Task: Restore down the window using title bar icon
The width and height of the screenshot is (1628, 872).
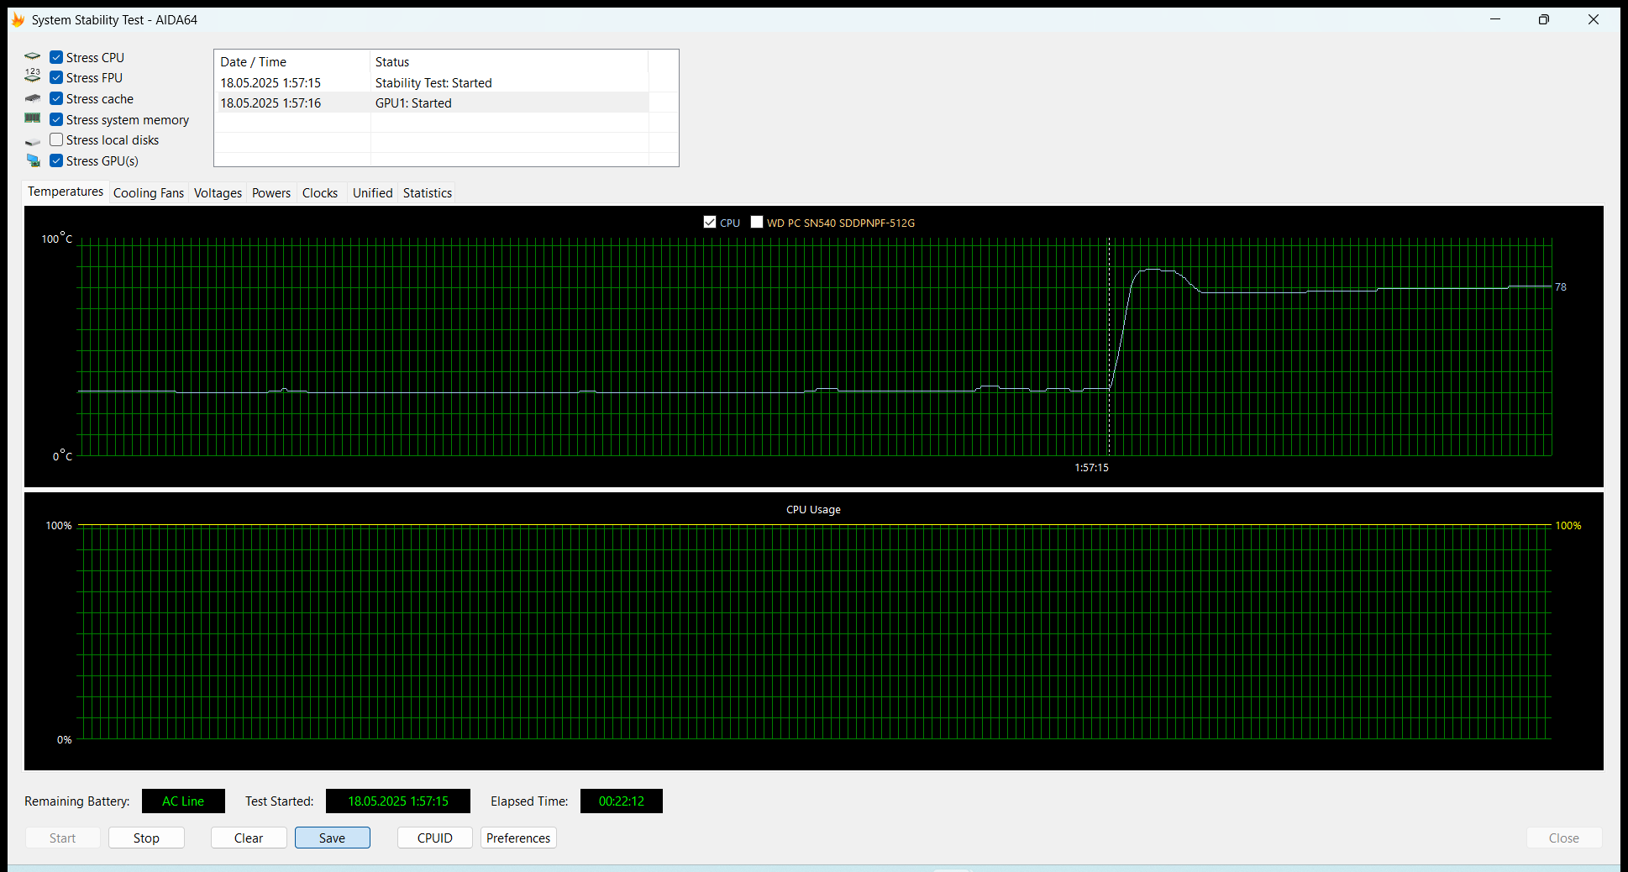Action: click(1543, 19)
